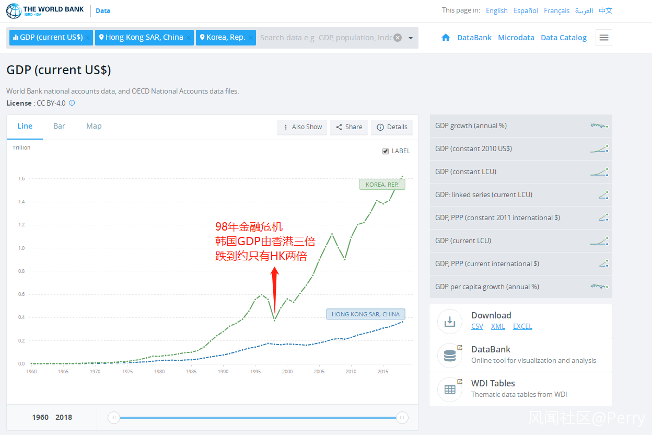This screenshot has width=652, height=435.
Task: Click the blue year range slider track
Action: 258,417
